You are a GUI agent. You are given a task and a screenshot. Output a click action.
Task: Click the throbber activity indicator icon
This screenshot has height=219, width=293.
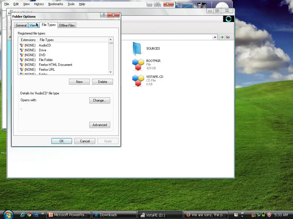(x=229, y=19)
